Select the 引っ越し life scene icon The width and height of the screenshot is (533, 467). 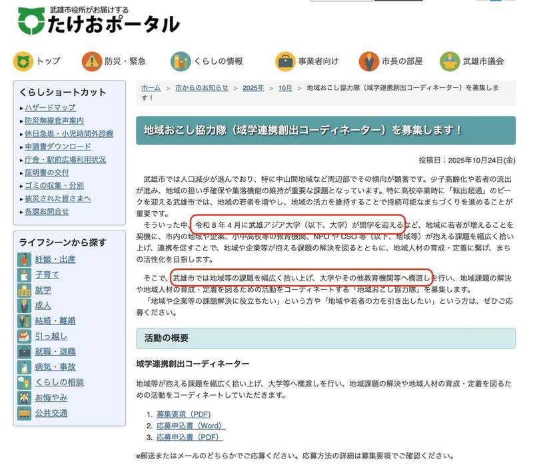click(25, 336)
